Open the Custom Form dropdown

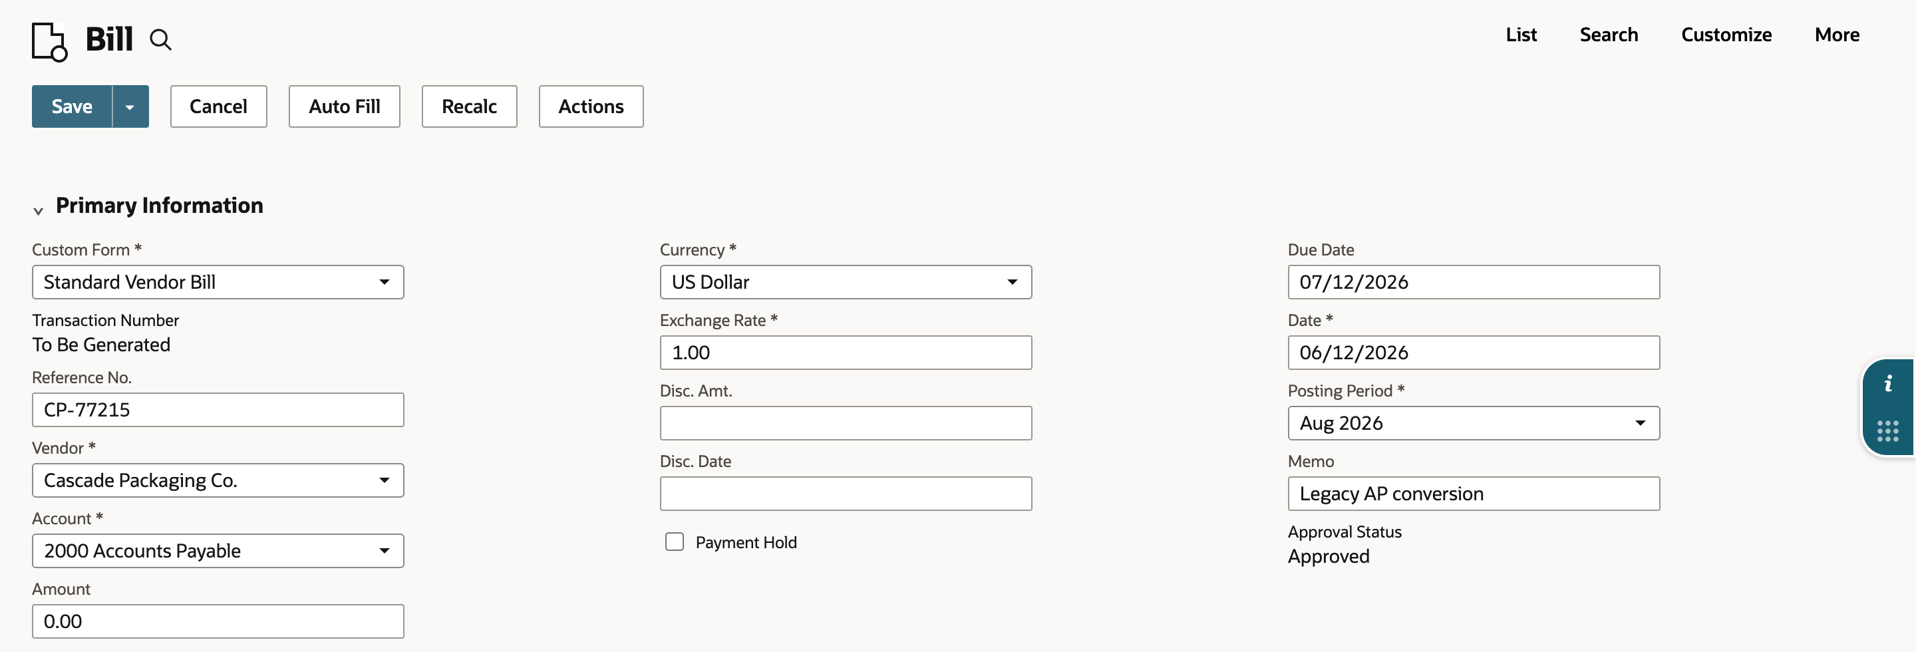click(x=218, y=283)
